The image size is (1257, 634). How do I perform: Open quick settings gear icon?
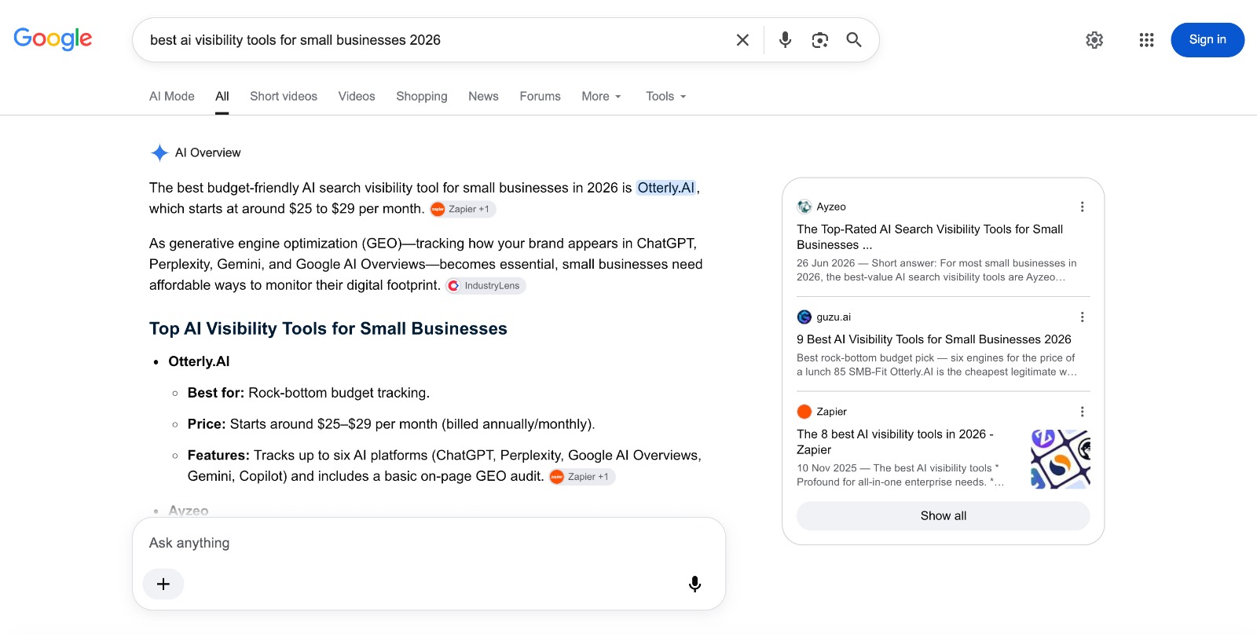[x=1094, y=40]
